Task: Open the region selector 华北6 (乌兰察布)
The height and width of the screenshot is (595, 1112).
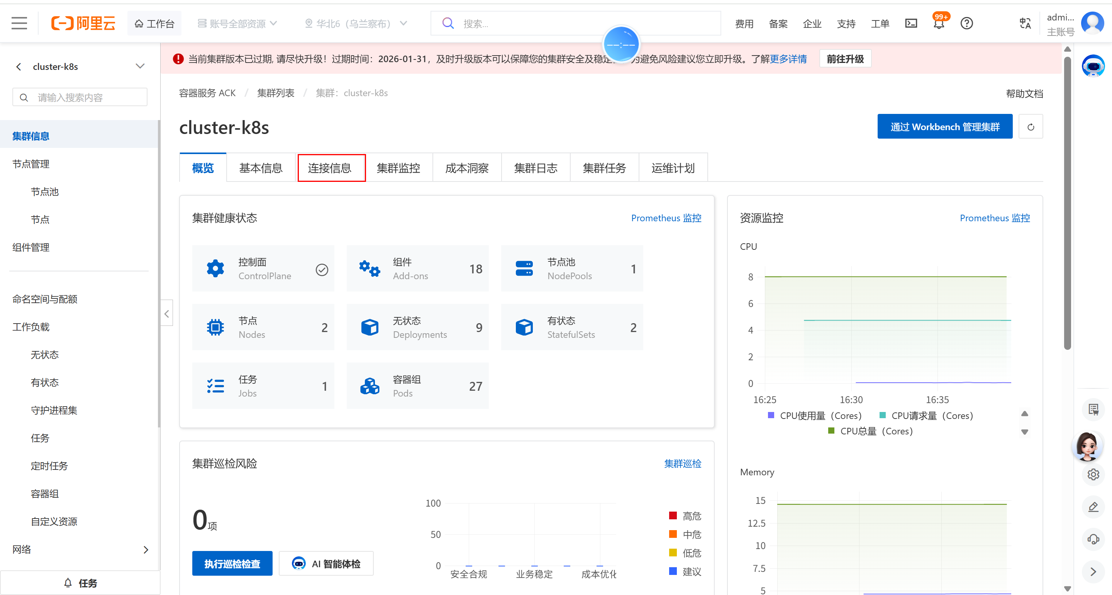Action: pyautogui.click(x=356, y=23)
